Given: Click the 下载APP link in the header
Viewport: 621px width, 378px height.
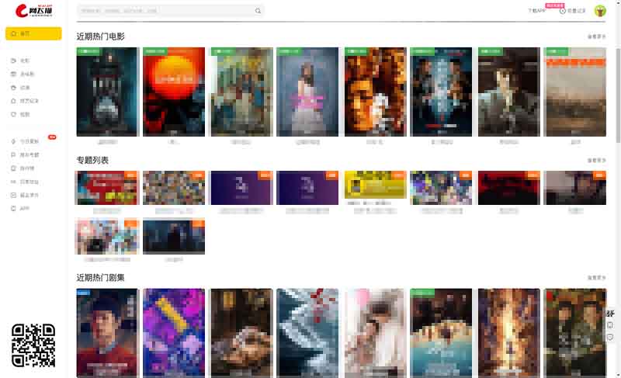Looking at the screenshot, I should 536,12.
